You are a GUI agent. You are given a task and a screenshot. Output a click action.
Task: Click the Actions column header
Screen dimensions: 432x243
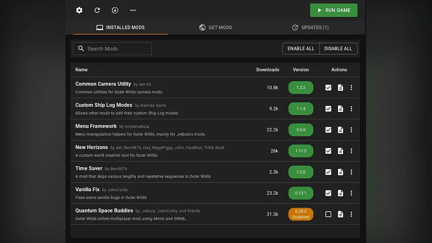339,69
